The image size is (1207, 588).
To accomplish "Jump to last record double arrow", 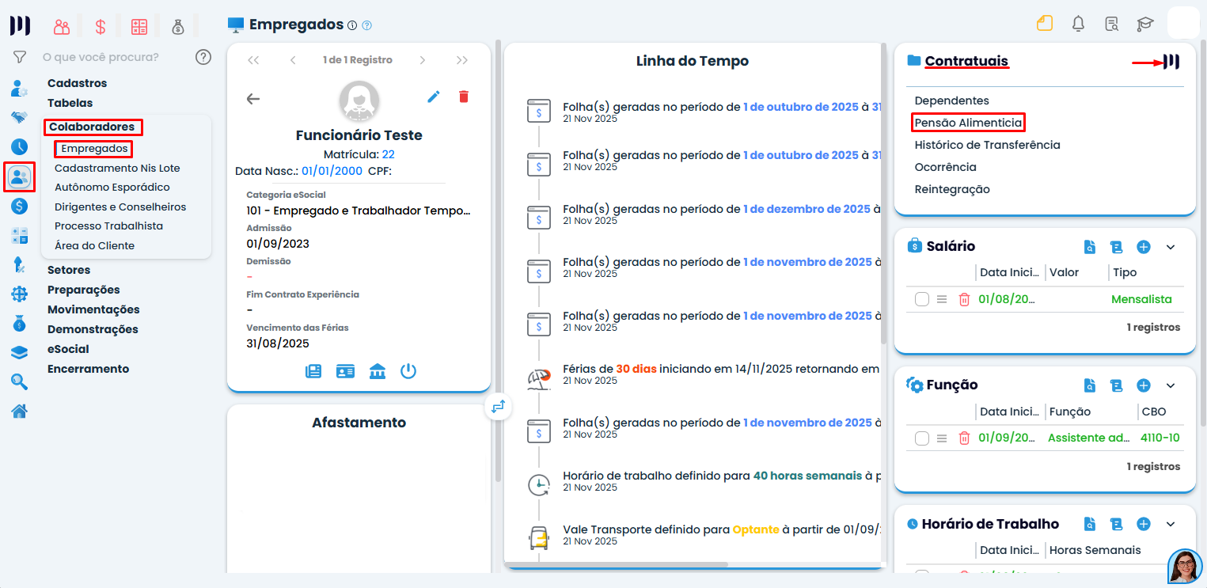I will tap(462, 60).
